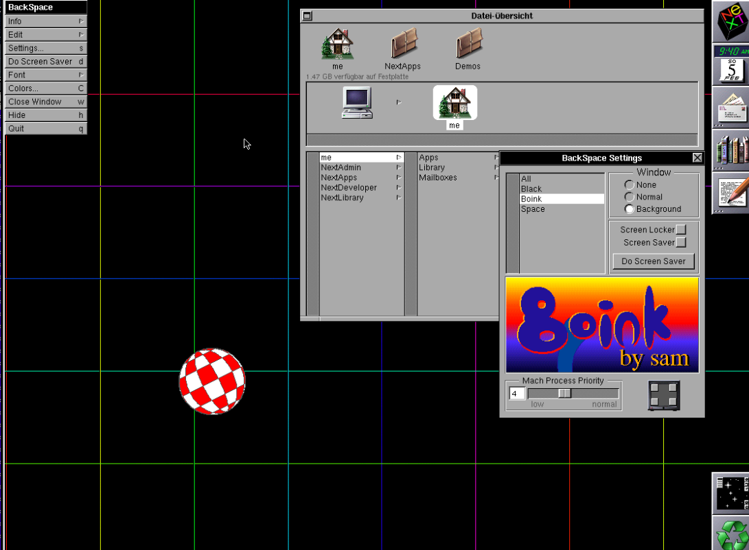Click the recycler trash icon

coord(732,534)
